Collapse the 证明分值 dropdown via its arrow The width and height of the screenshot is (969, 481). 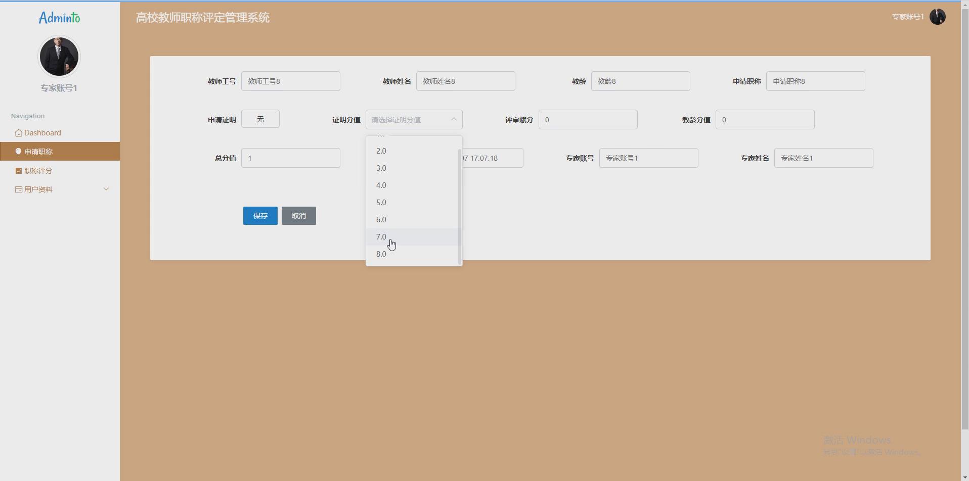[453, 119]
